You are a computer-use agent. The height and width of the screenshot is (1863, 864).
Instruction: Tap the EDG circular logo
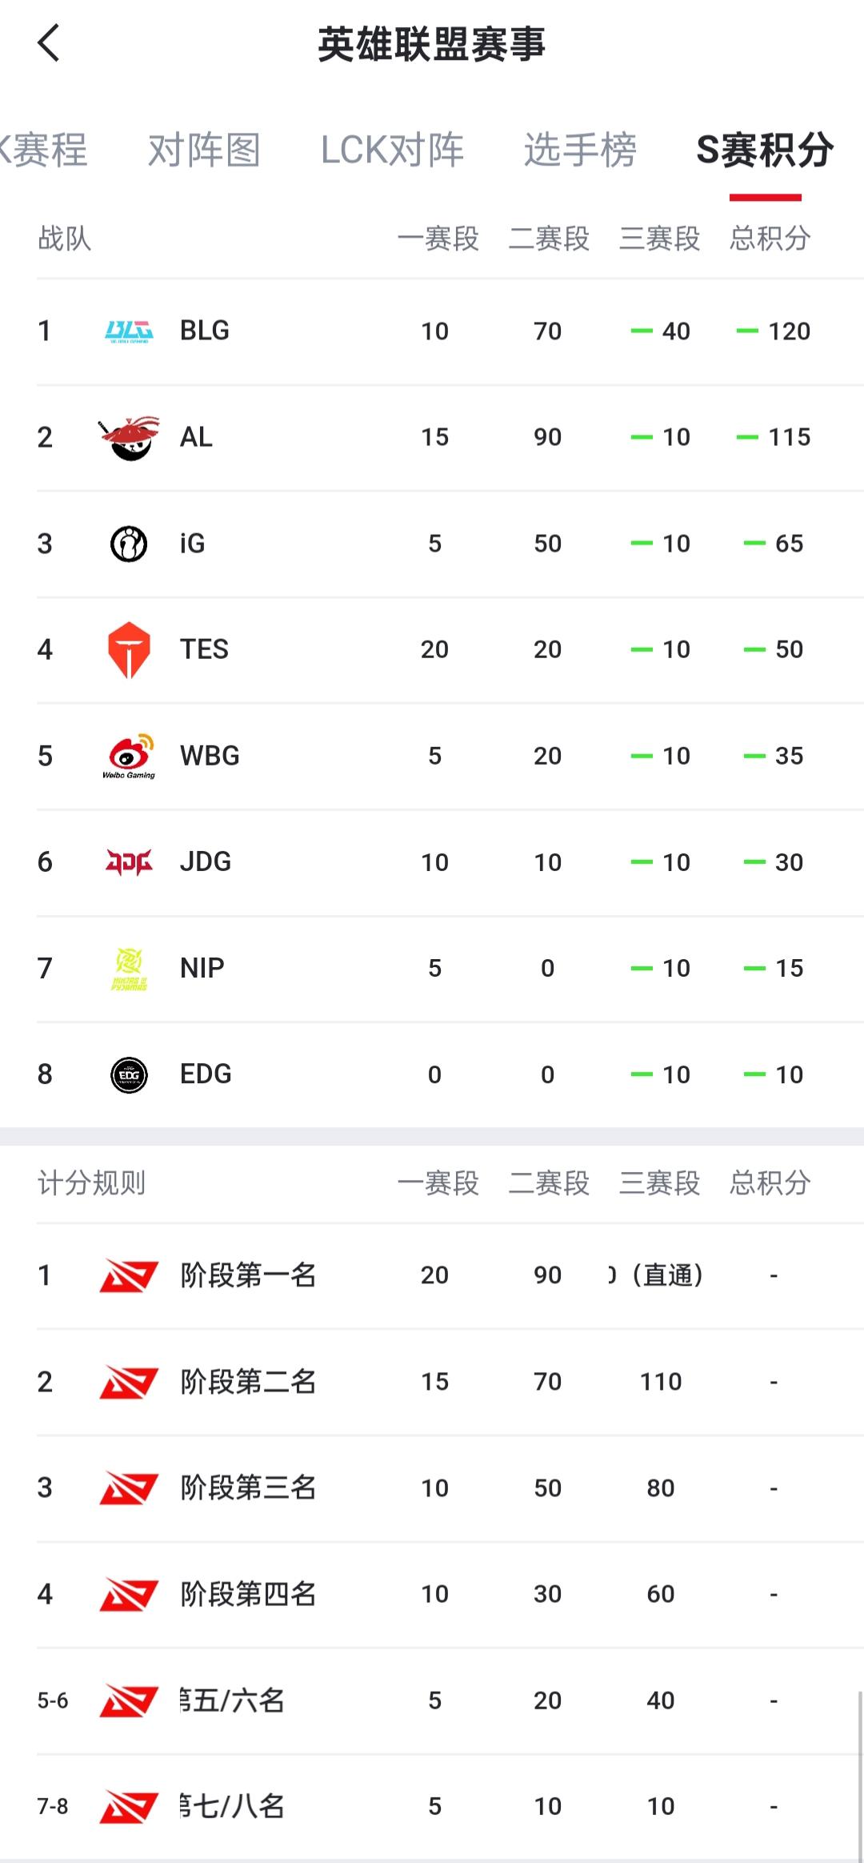click(x=129, y=1074)
